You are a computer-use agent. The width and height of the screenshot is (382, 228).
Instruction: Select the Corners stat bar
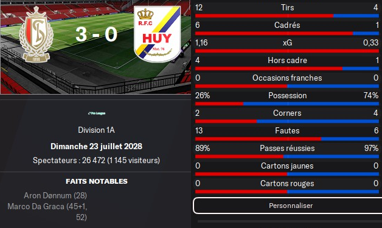pyautogui.click(x=287, y=121)
